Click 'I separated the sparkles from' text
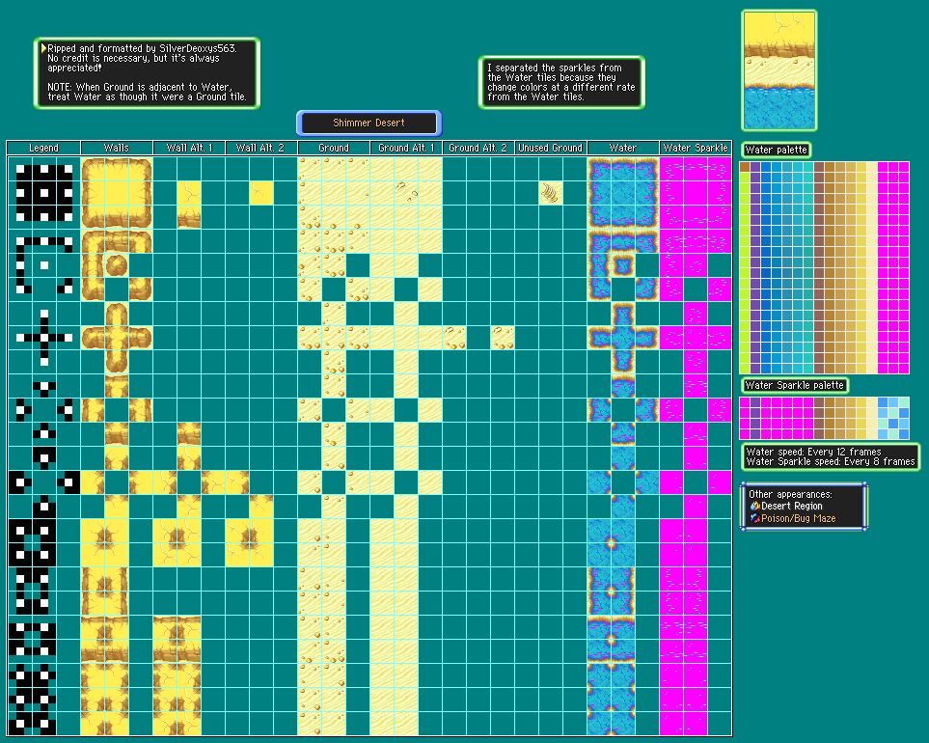This screenshot has width=929, height=743. click(x=555, y=69)
